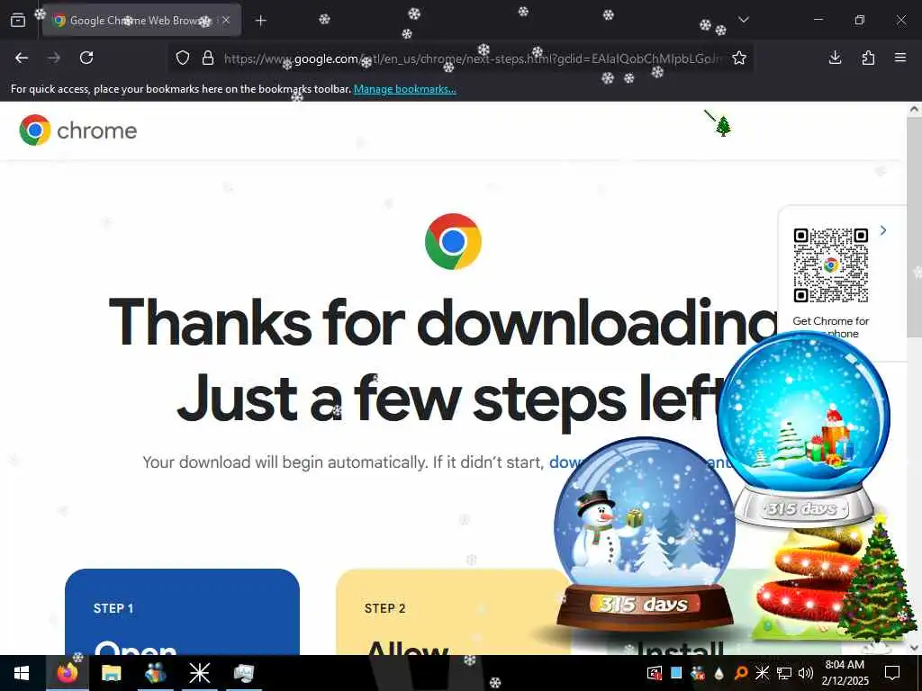Open the Manage bookmarks link
The image size is (922, 691).
coord(404,89)
